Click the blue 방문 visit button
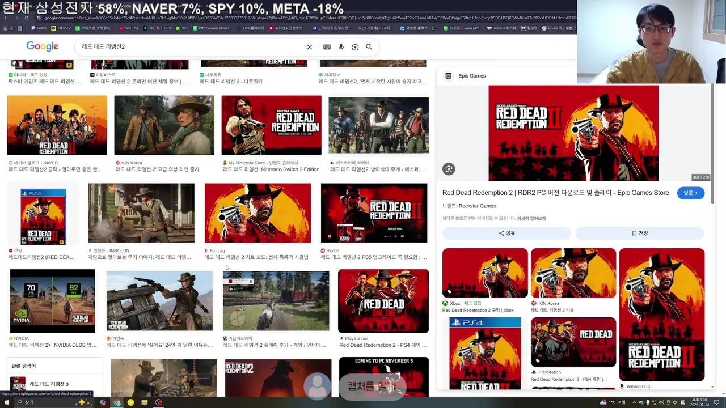 (x=690, y=193)
